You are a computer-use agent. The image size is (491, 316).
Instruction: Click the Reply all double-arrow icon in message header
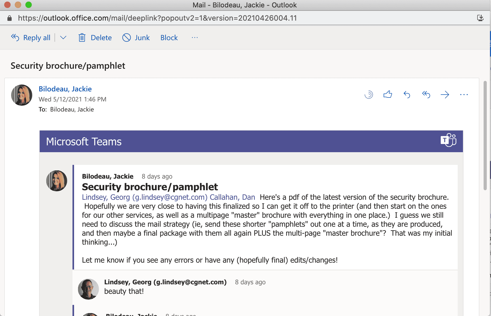pos(426,94)
